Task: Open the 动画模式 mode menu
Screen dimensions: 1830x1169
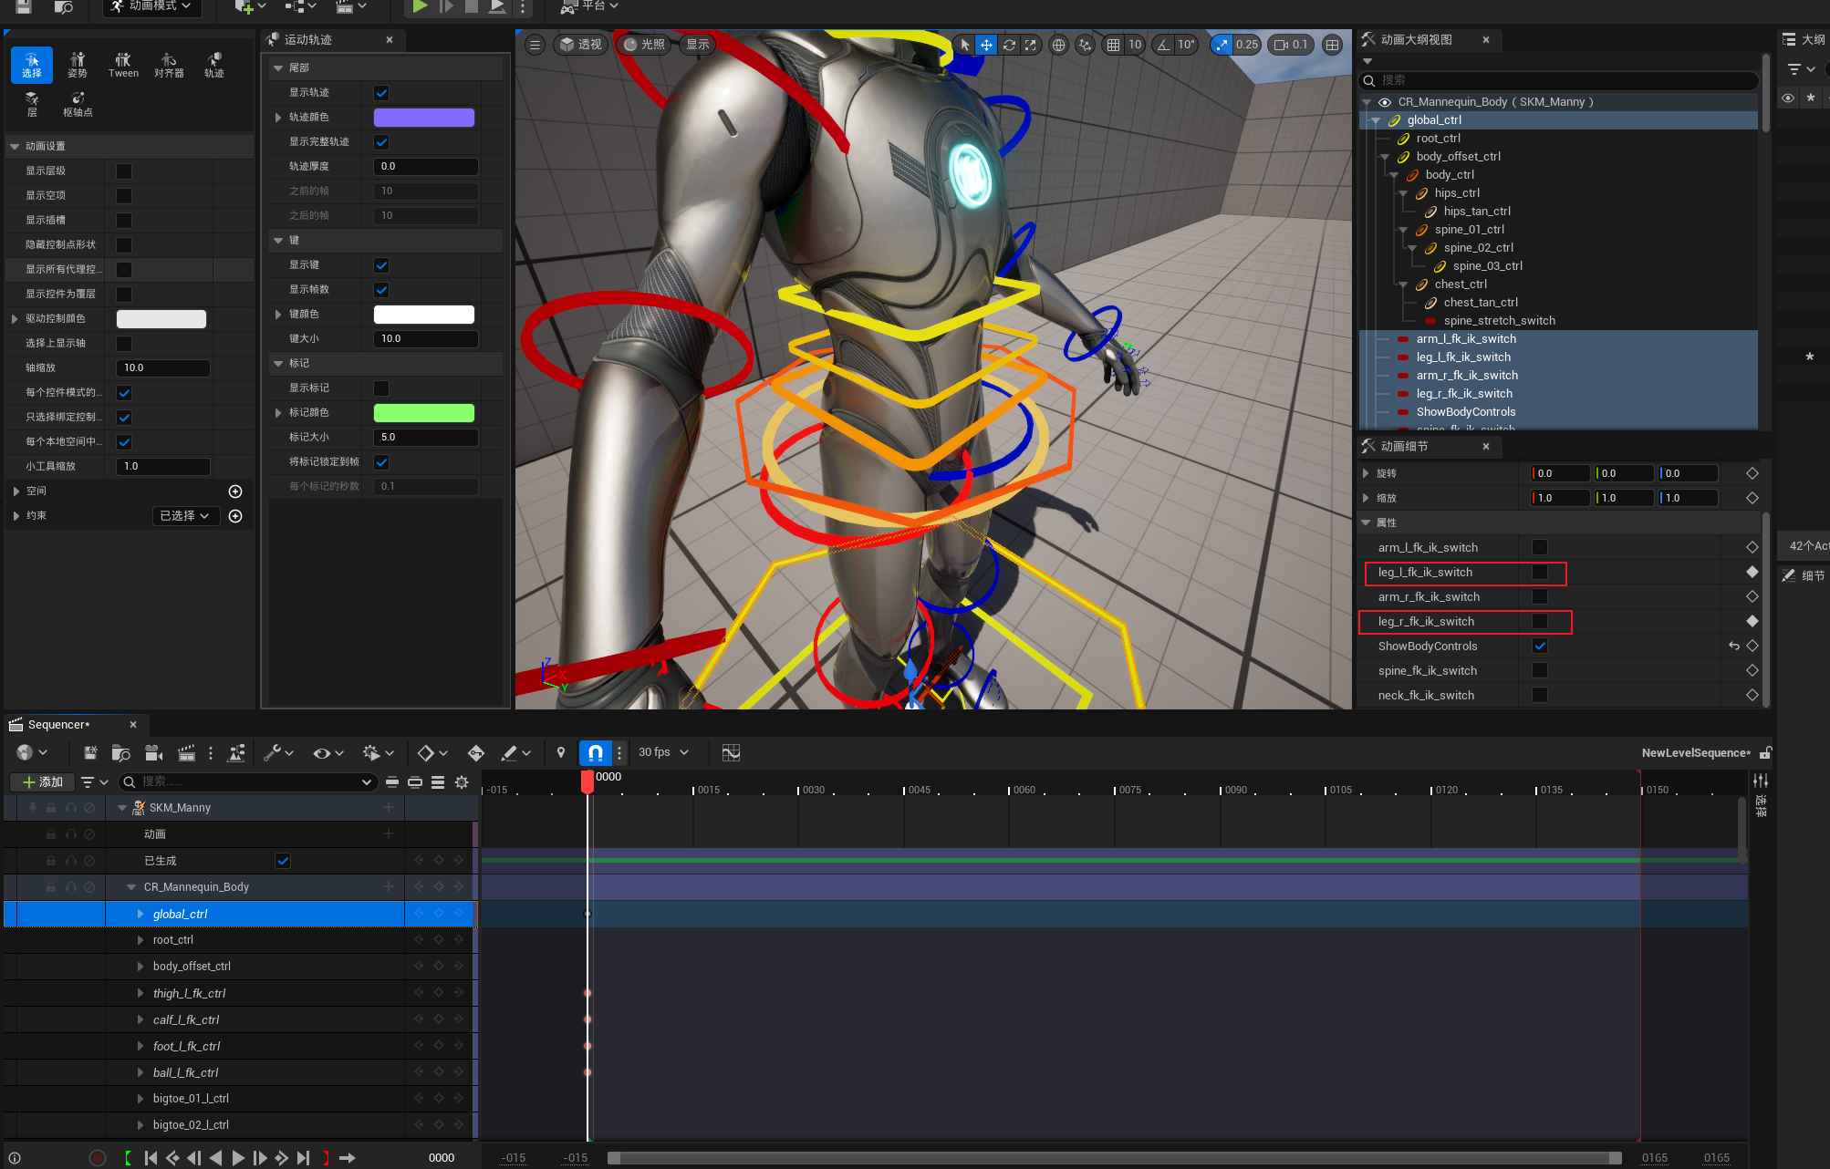Action: [152, 6]
